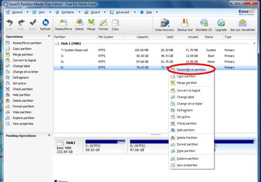
Task: Launch the Bootable CD tool
Action: coord(204,25)
